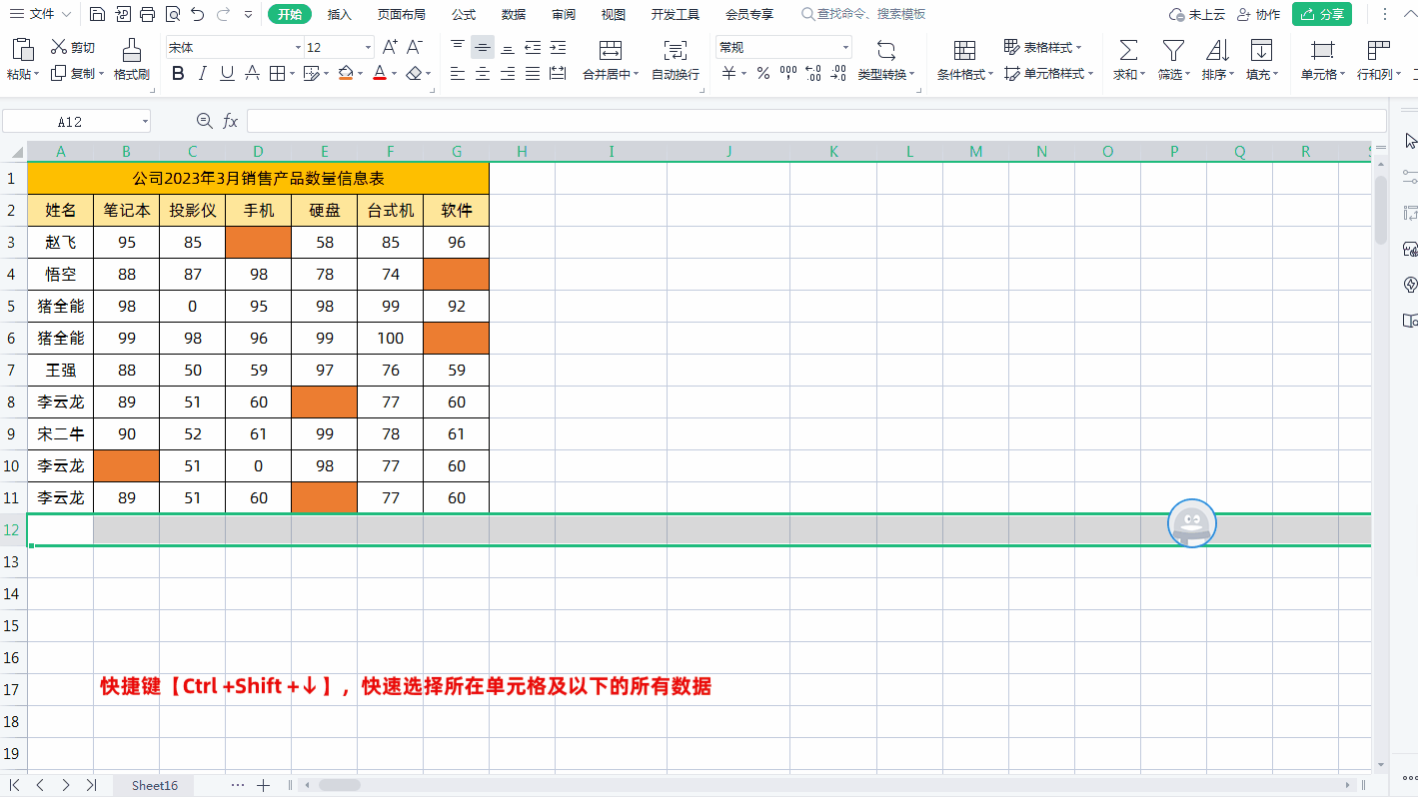Click the Copy (复制) icon
1418x797 pixels.
[x=59, y=73]
